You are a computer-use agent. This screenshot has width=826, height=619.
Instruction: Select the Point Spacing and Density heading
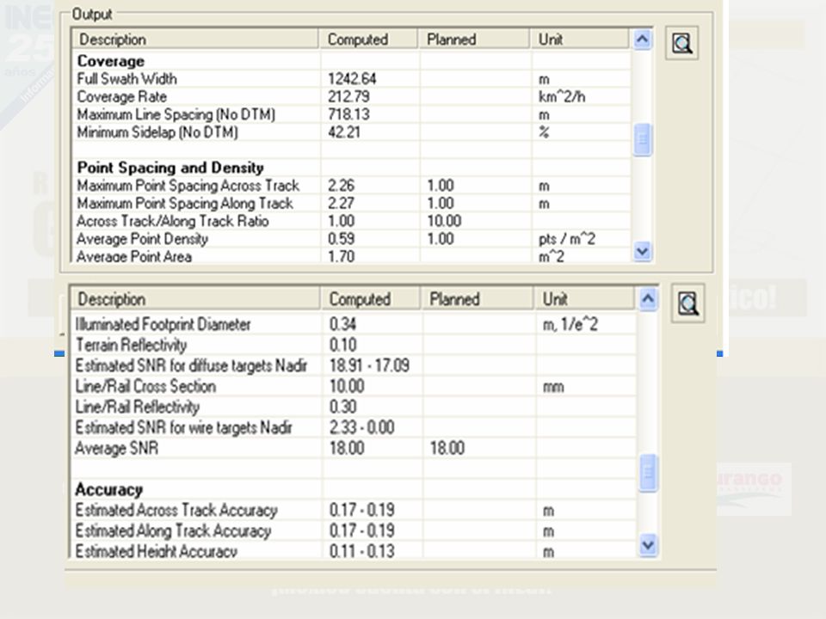[170, 168]
